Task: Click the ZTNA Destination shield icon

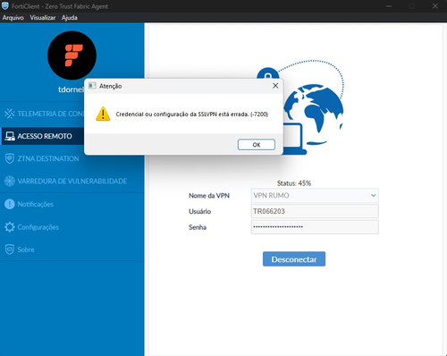Action: pos(10,158)
